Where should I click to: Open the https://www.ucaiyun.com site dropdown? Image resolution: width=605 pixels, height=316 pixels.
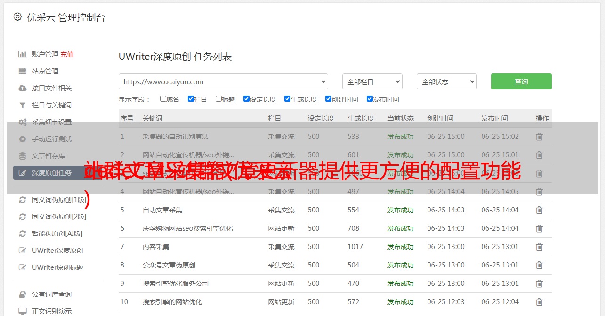pos(223,81)
